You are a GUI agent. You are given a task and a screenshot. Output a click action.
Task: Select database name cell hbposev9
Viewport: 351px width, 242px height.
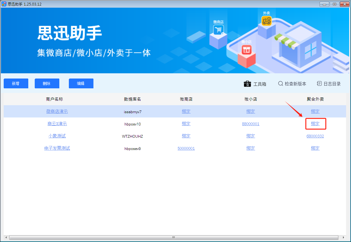coord(132,148)
